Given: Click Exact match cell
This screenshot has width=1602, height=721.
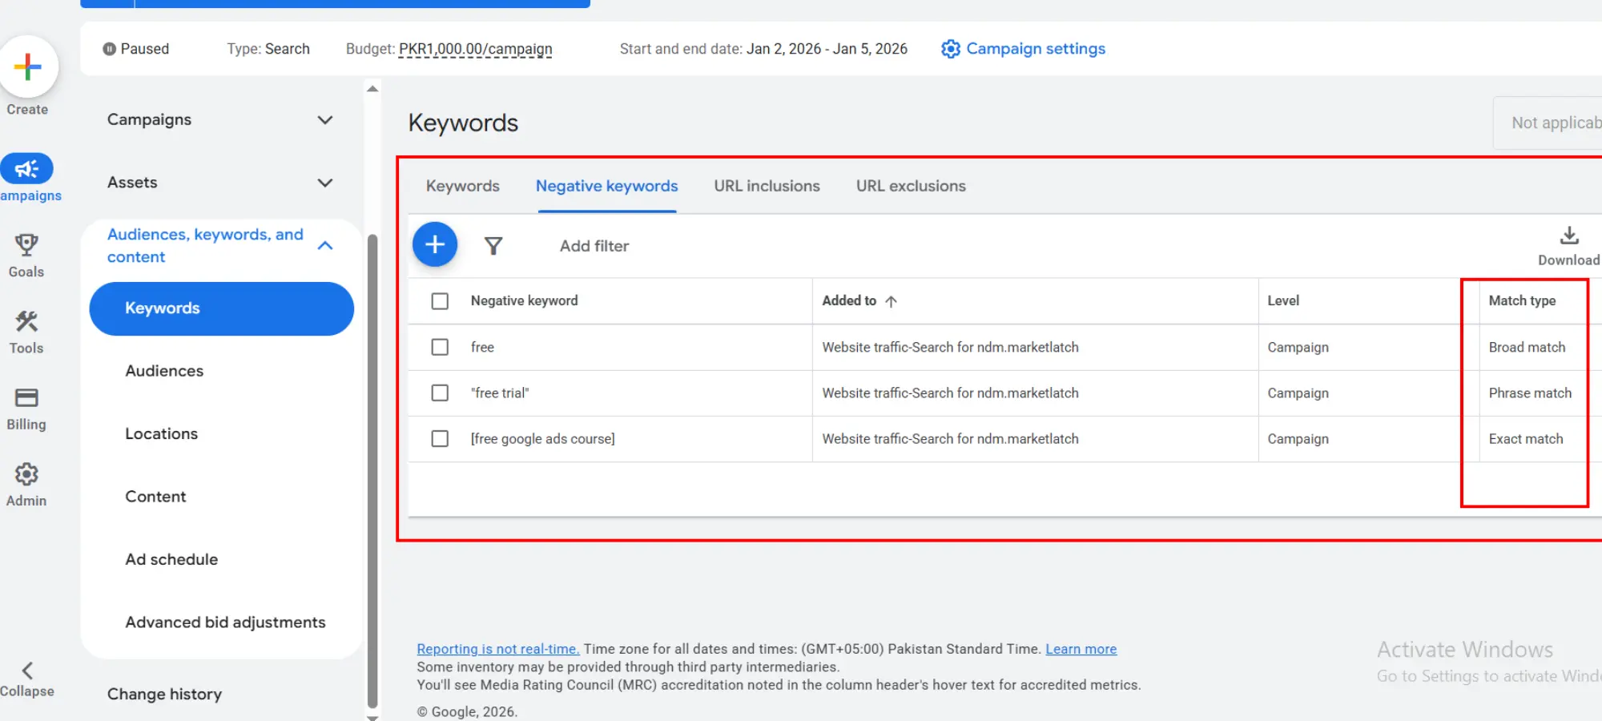Looking at the screenshot, I should [1526, 438].
